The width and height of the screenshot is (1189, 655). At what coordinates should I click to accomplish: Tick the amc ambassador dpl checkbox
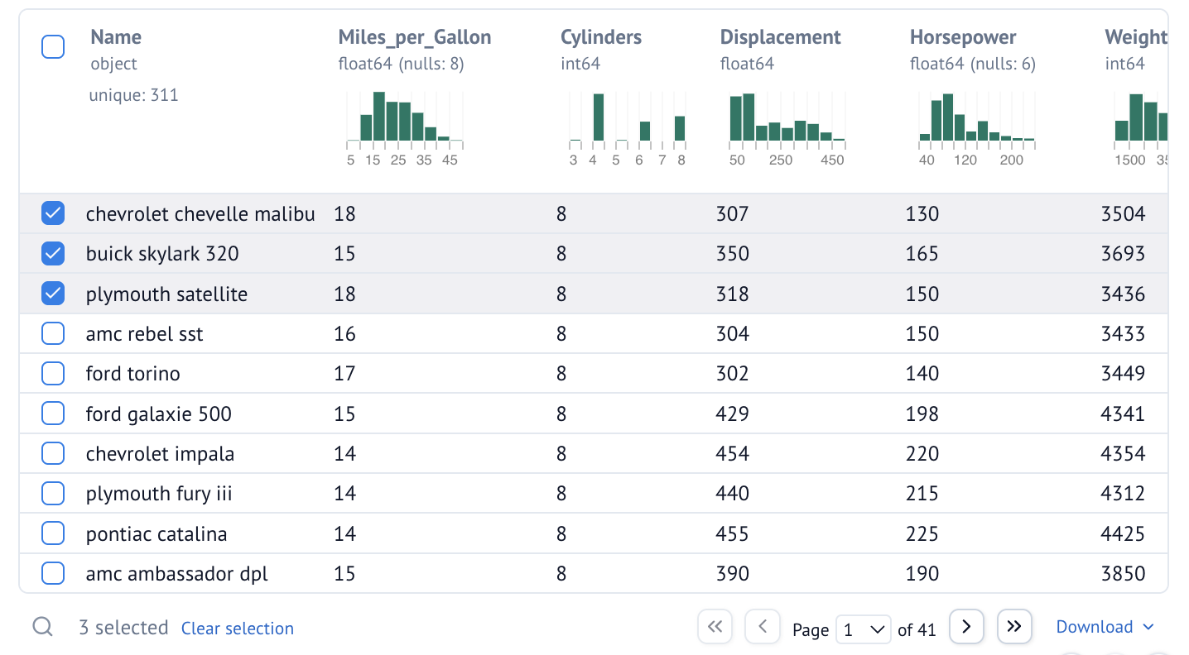53,573
